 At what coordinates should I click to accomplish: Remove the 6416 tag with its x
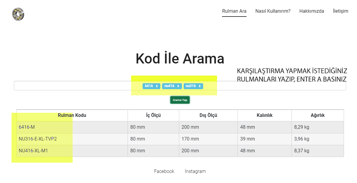pyautogui.click(x=157, y=86)
